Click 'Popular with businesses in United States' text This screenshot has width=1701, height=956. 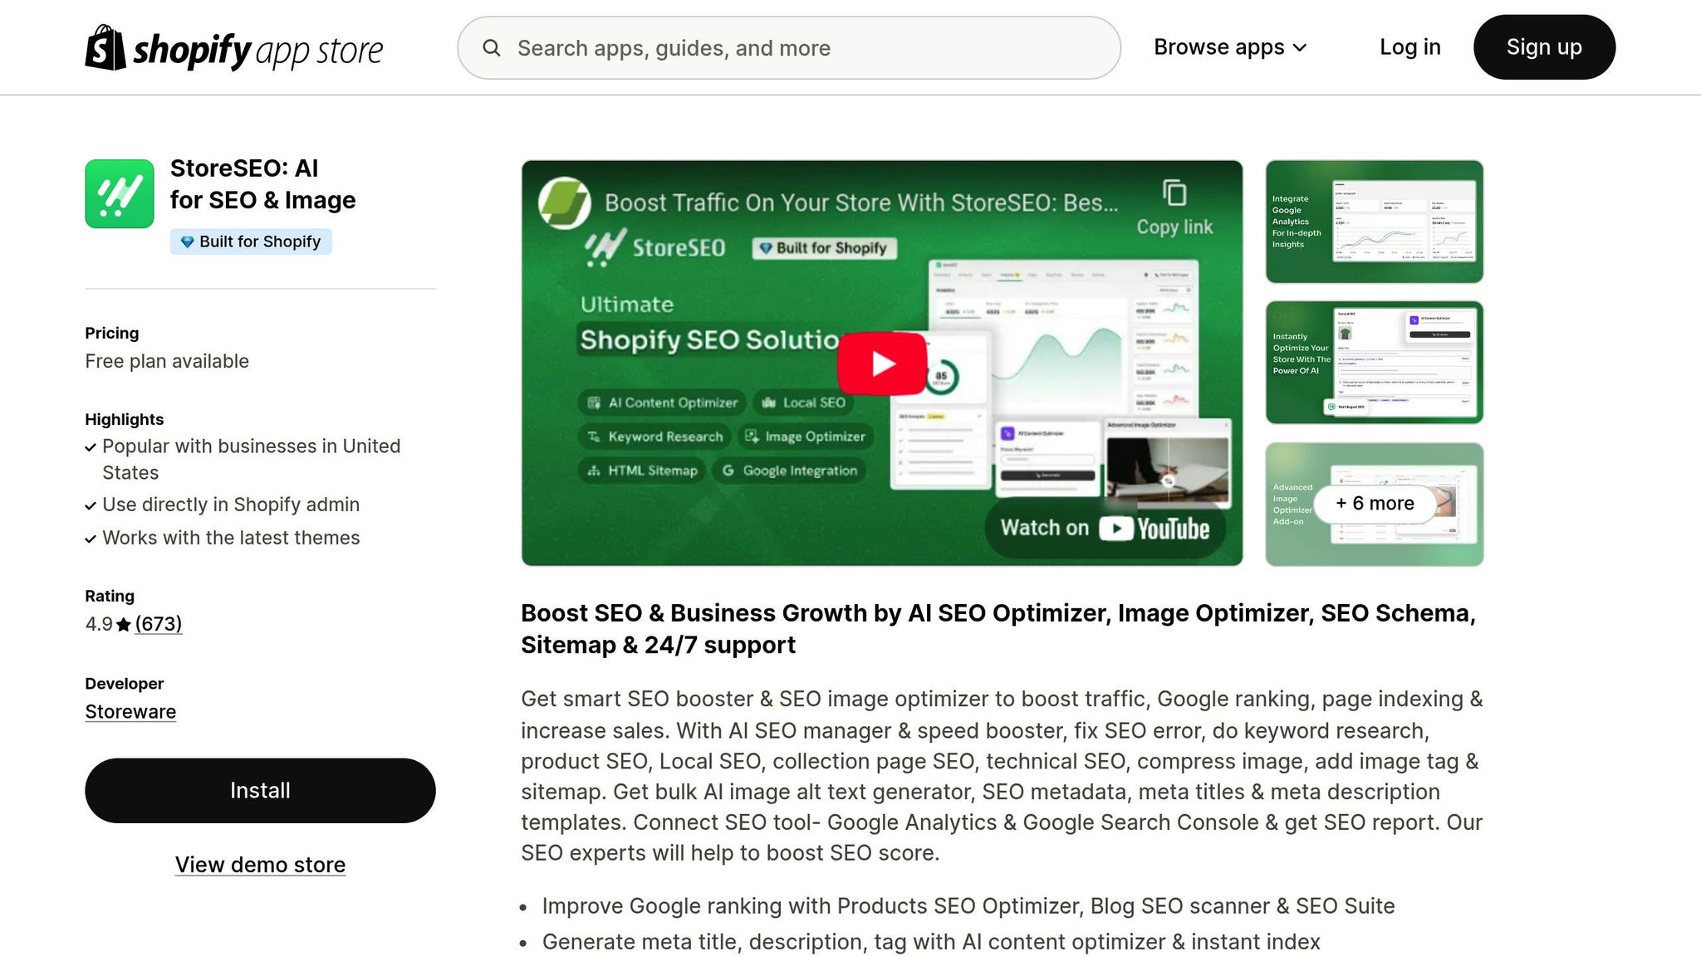coord(251,459)
